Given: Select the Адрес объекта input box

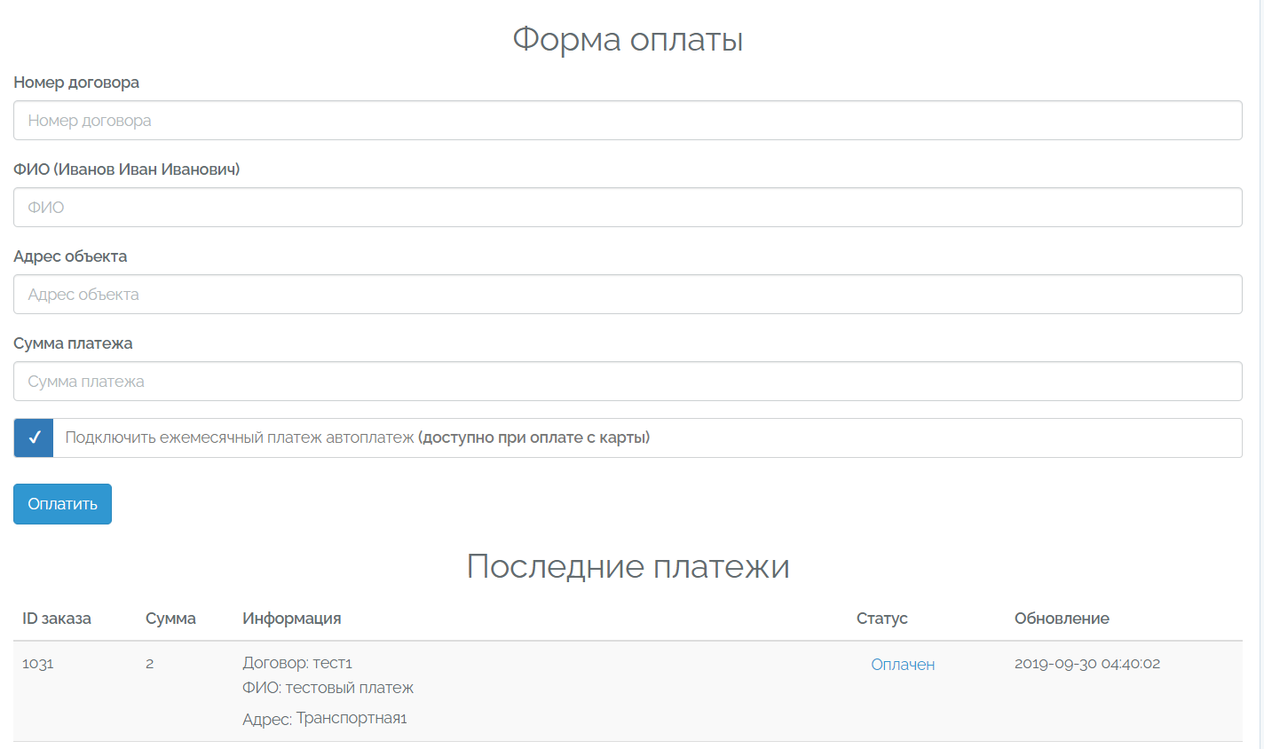Looking at the screenshot, I should coord(627,295).
